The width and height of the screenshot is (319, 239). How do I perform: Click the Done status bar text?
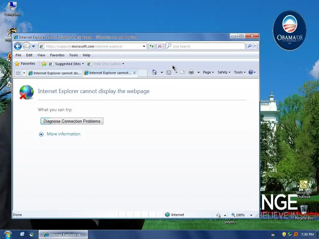pos(17,215)
